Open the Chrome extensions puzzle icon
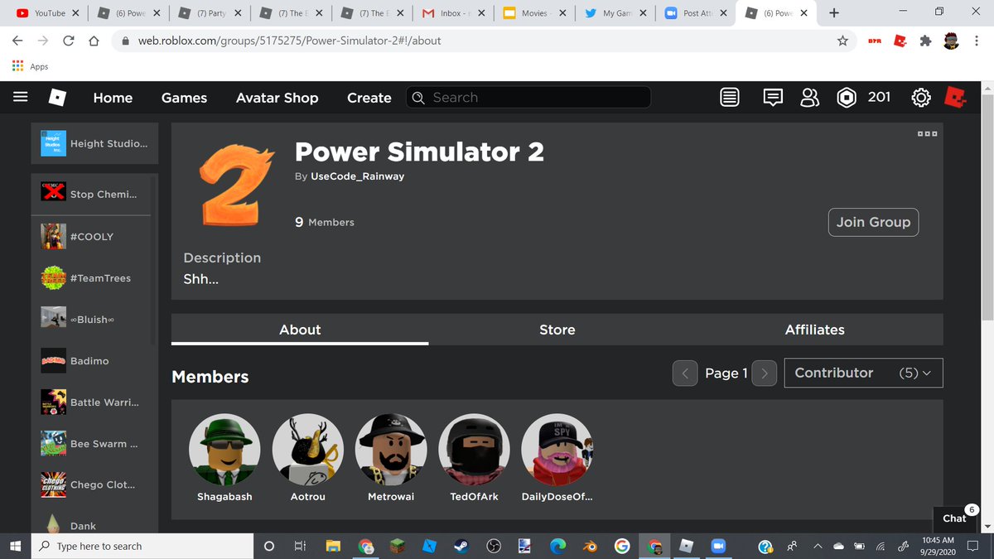 tap(925, 41)
